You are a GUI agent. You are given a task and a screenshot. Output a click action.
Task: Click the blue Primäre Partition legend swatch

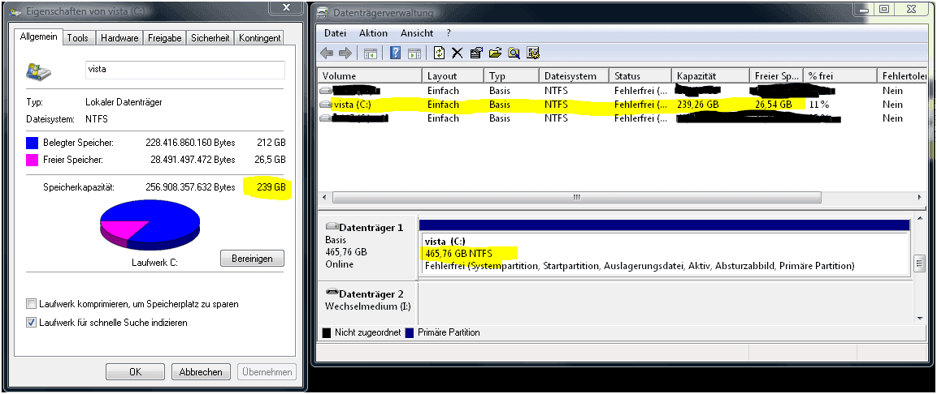click(410, 332)
